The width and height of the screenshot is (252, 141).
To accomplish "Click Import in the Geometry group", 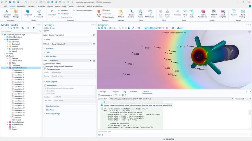I will 106,10.
